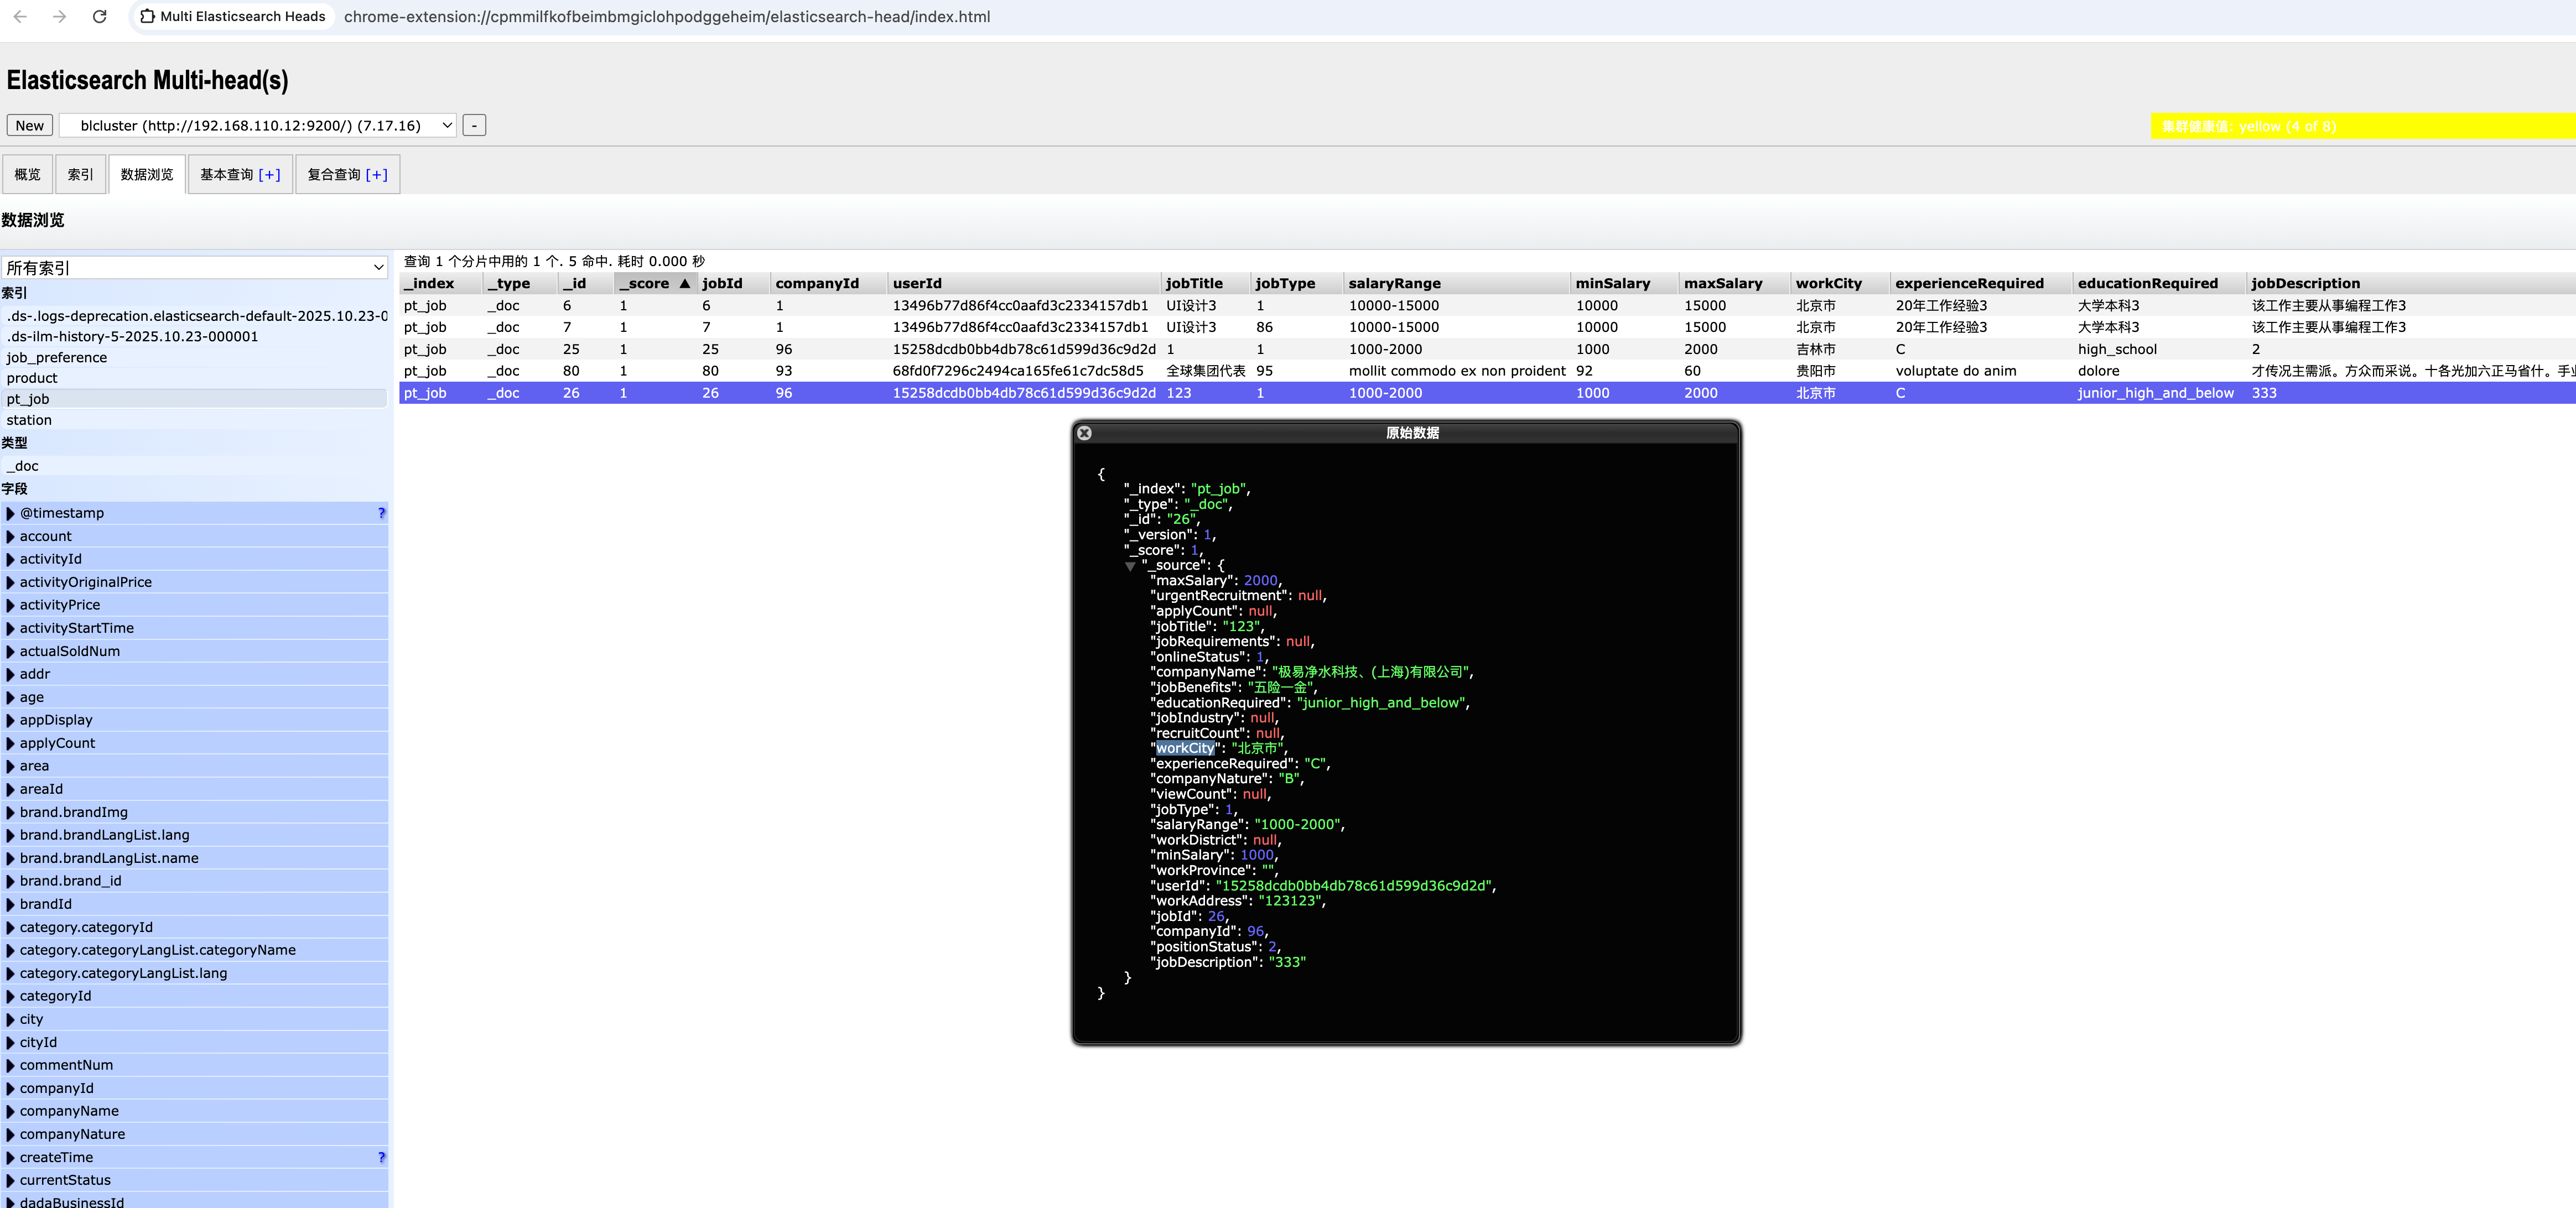Screen dimensions: 2576x1208
Task: Switch to the 概览 tab
Action: (x=27, y=175)
